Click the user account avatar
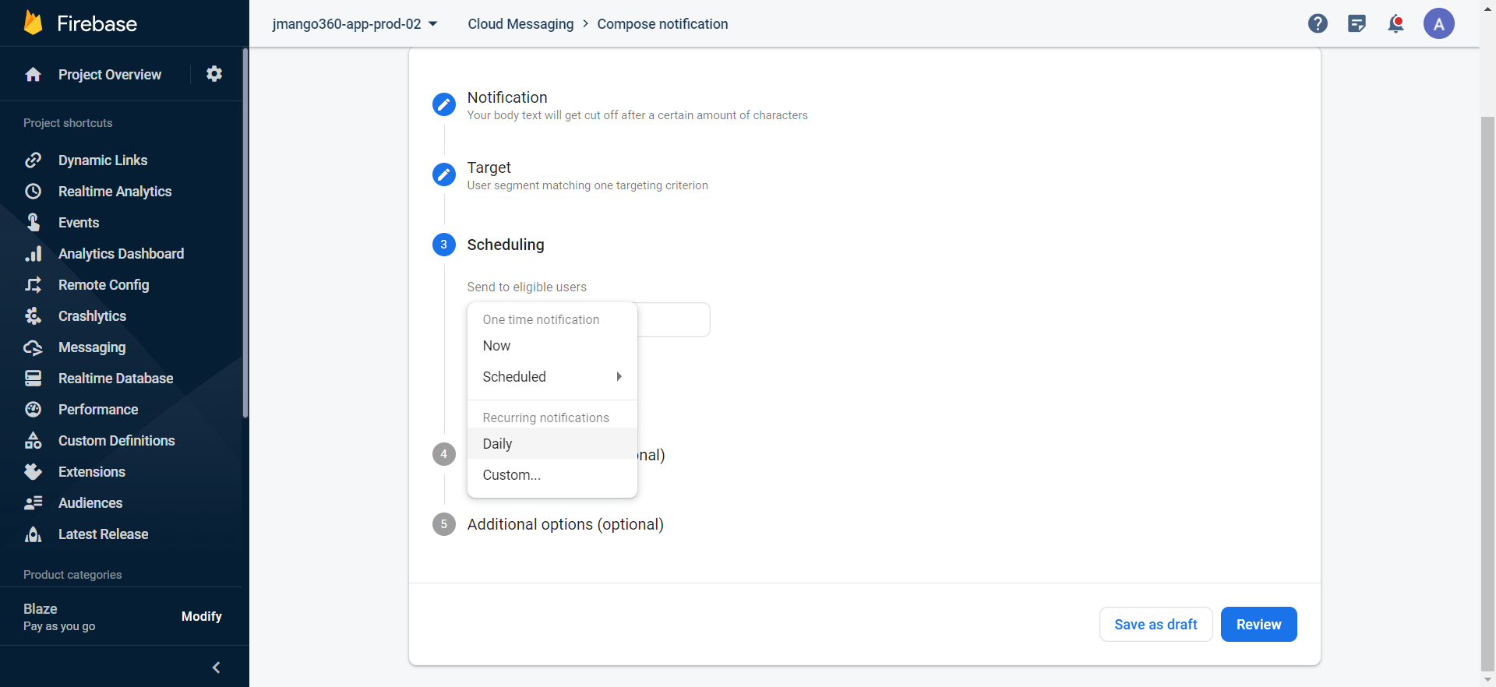The width and height of the screenshot is (1496, 687). (x=1438, y=24)
